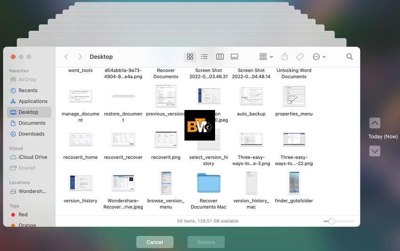Image resolution: width=400 pixels, height=251 pixels.
Task: Switch to icon grid view
Action: tap(190, 56)
